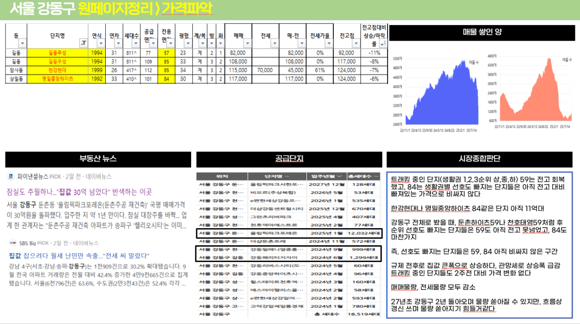This screenshot has height=324, width=580.
Task: Open the 연식 column filter dropdown
Action: (x=102, y=43)
